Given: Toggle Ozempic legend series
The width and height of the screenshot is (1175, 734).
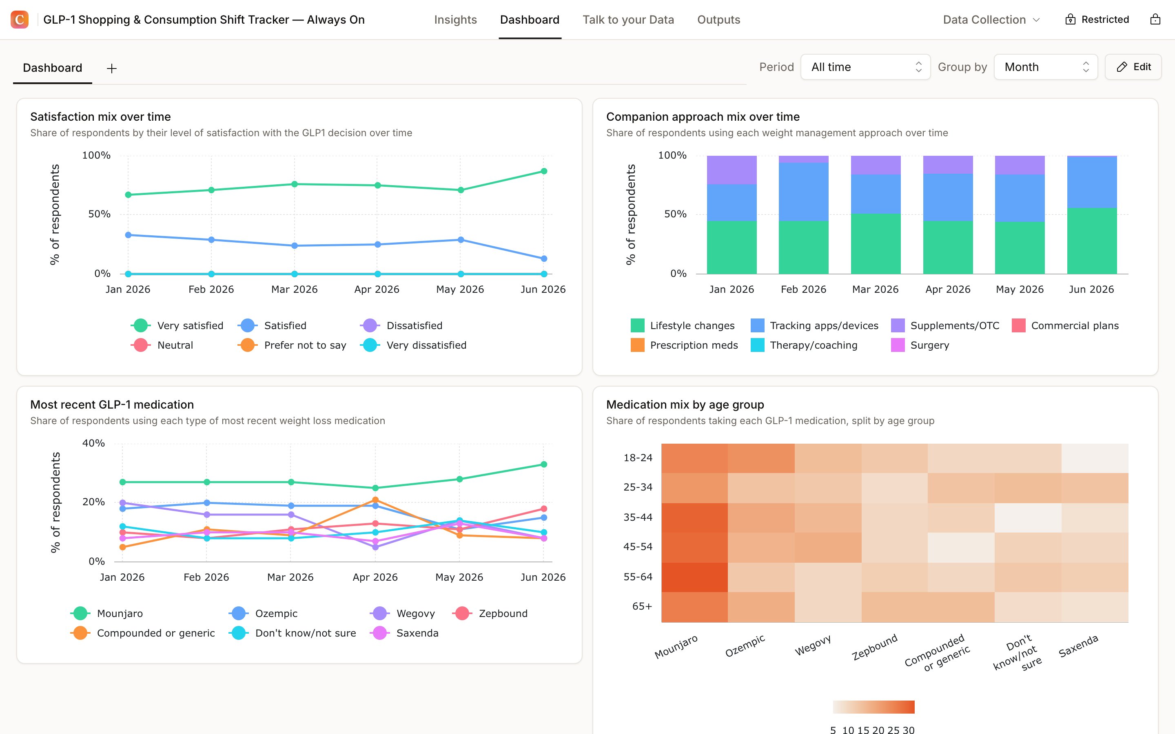Looking at the screenshot, I should coord(263,613).
